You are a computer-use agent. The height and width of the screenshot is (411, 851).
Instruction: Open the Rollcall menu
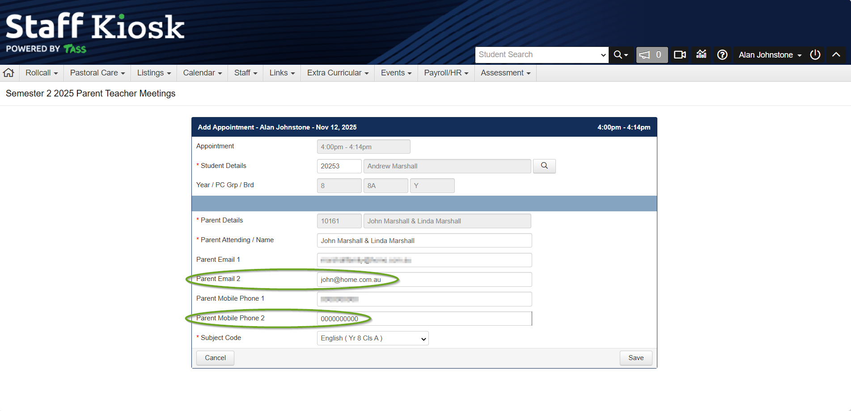tap(42, 73)
